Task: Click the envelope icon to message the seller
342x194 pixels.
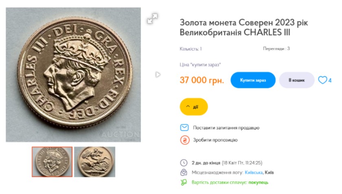Action: (184, 128)
